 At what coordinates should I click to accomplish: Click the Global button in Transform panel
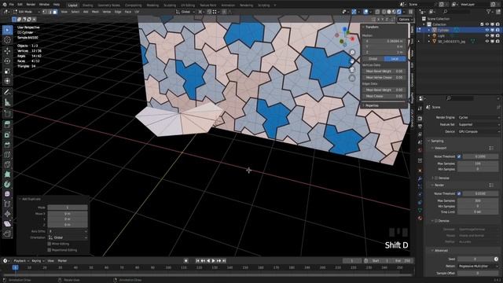(373, 59)
